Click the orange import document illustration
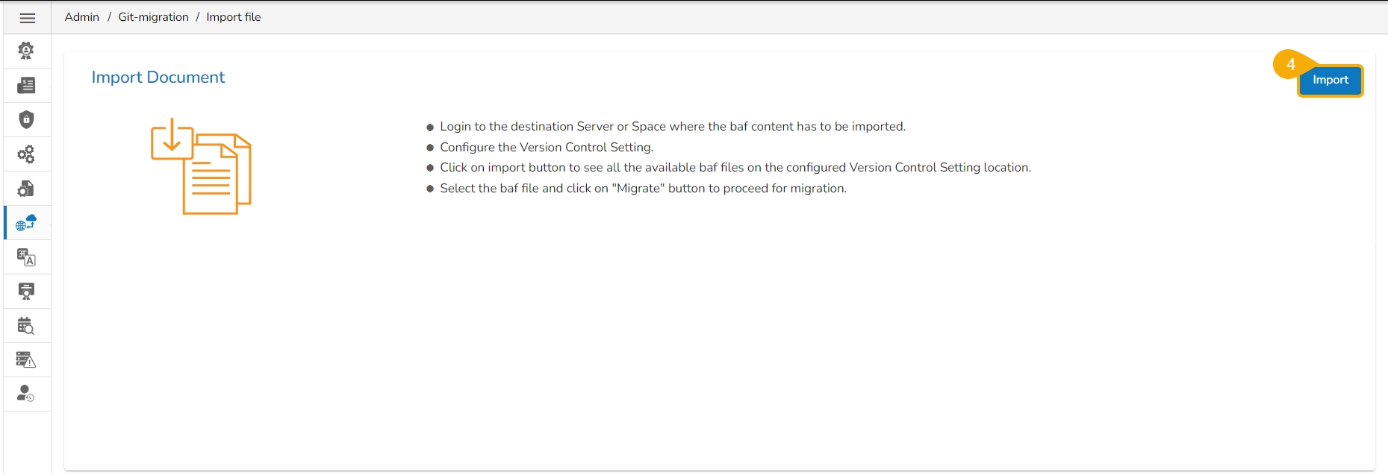 click(x=201, y=166)
